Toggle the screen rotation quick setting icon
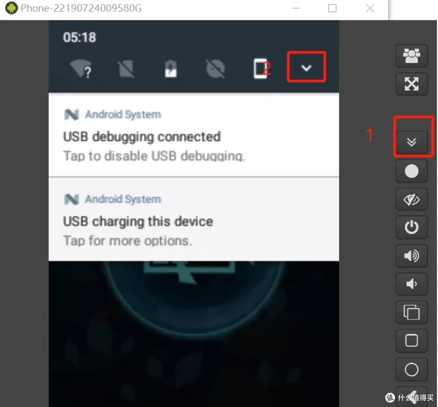Image resolution: width=438 pixels, height=407 pixels. (x=260, y=69)
